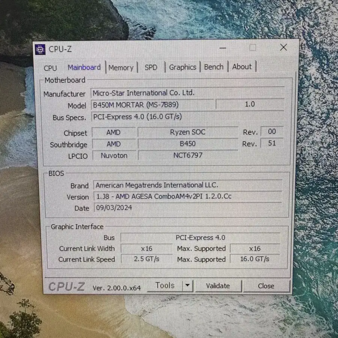
Task: Expand the Tools dropdown arrow
Action: (x=187, y=285)
